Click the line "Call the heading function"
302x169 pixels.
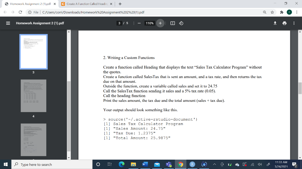[x=124, y=96]
